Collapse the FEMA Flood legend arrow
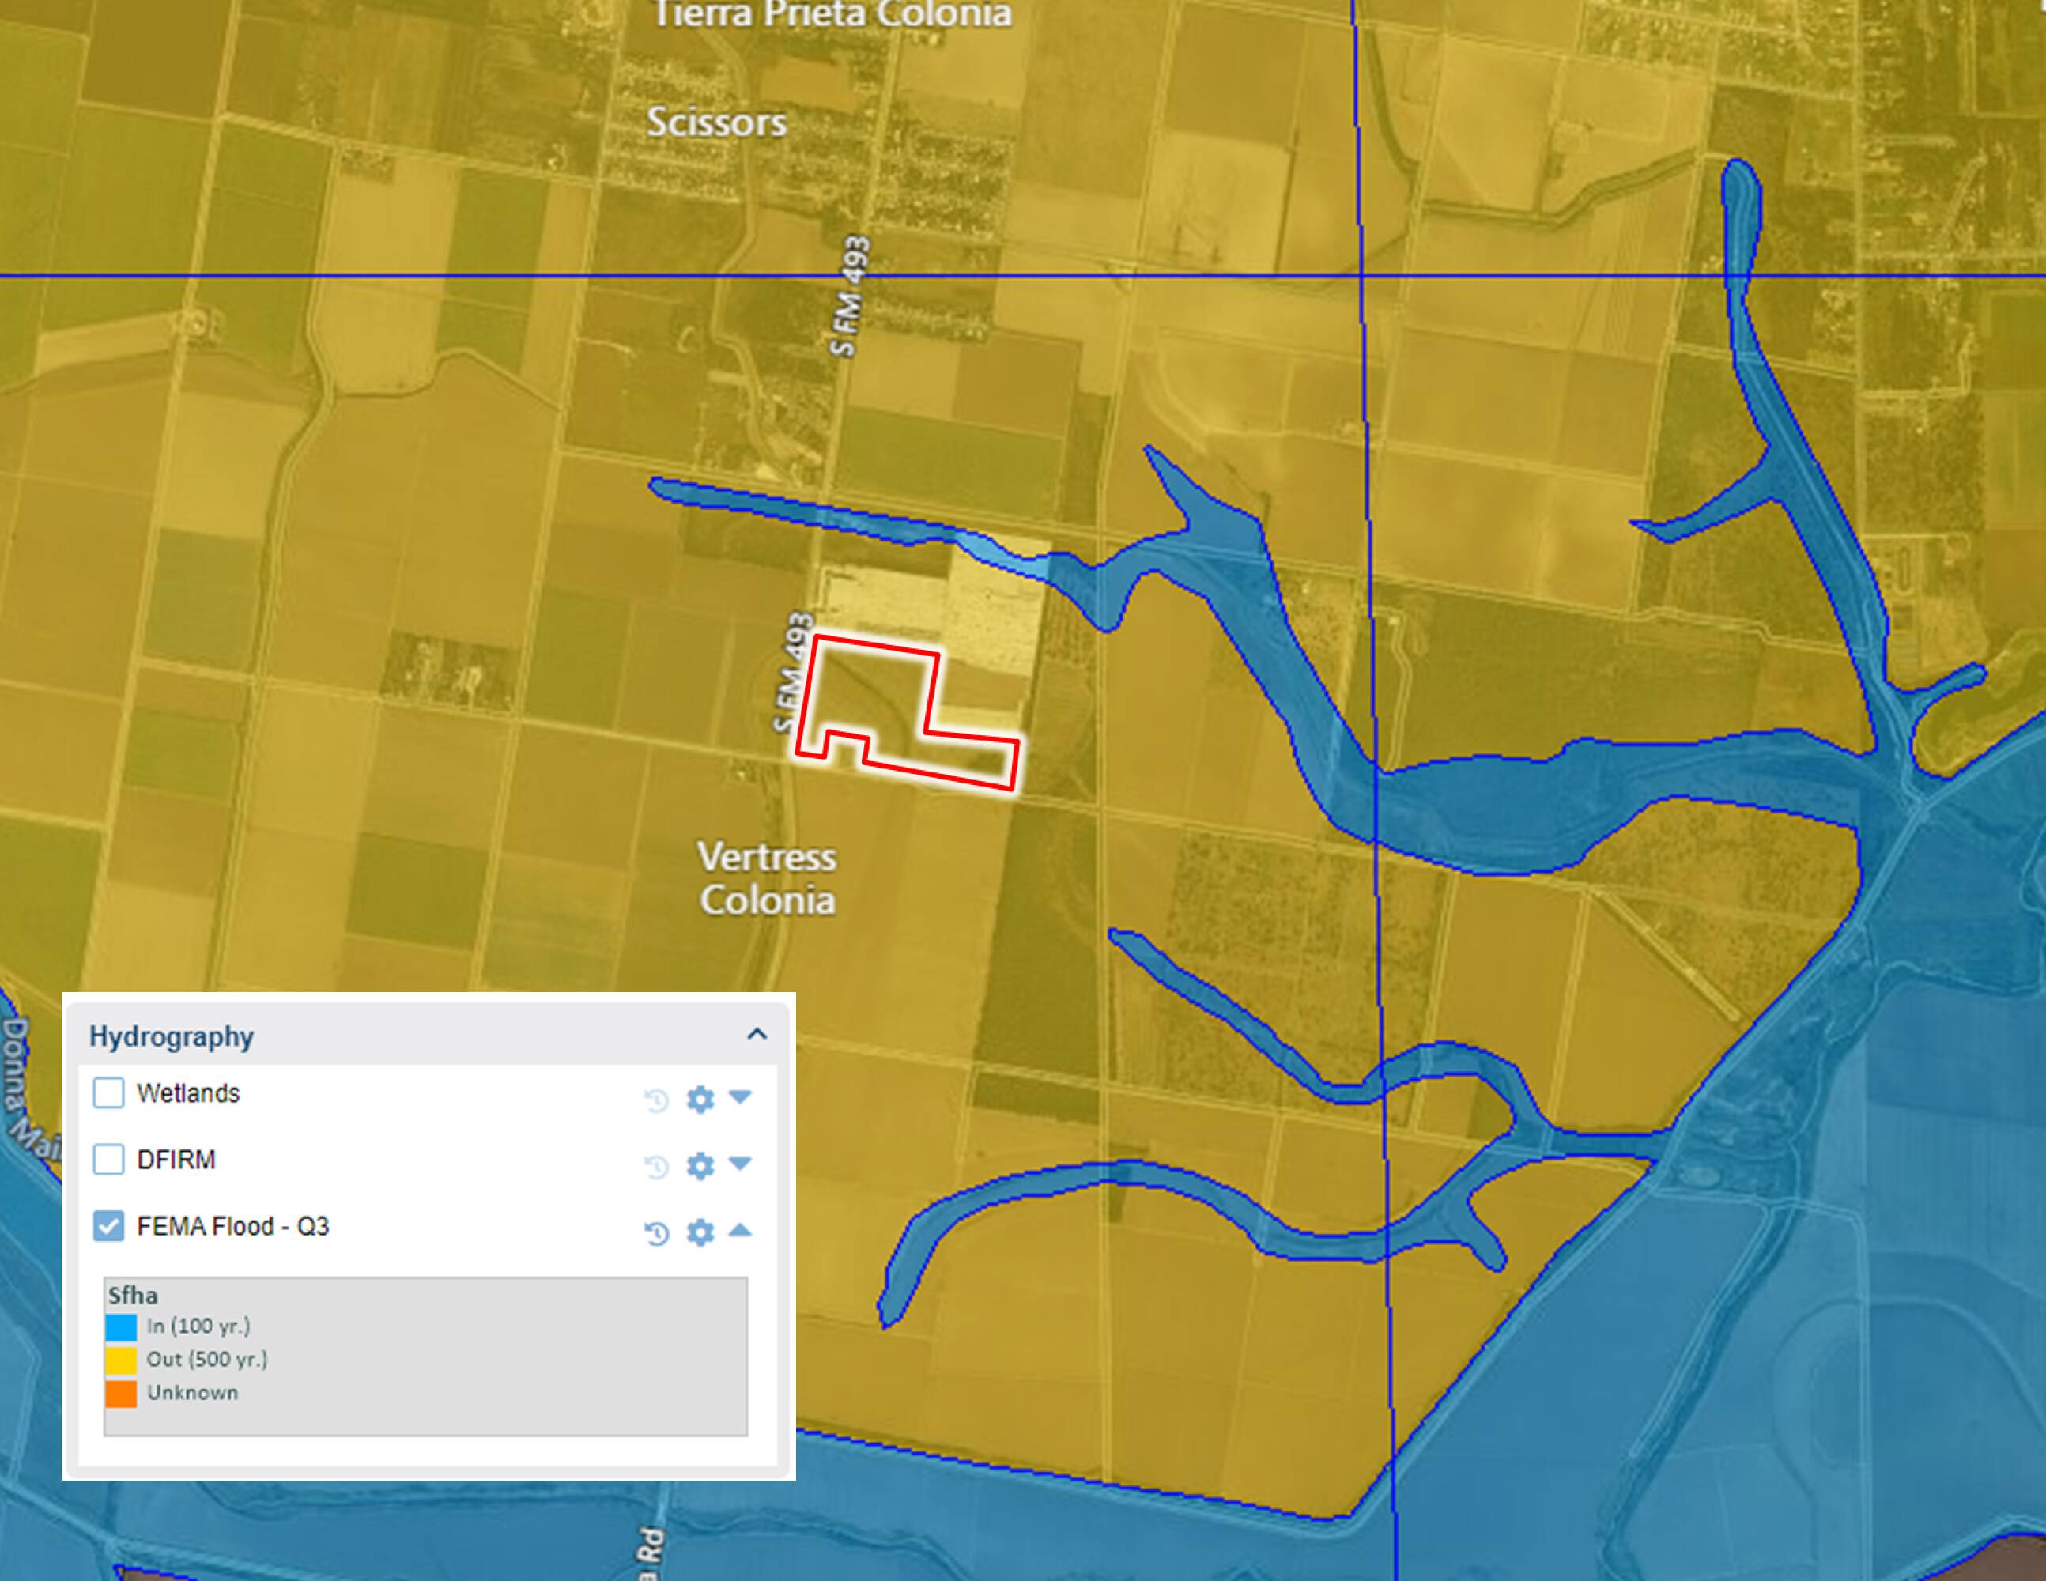The width and height of the screenshot is (2046, 1581). [x=740, y=1229]
